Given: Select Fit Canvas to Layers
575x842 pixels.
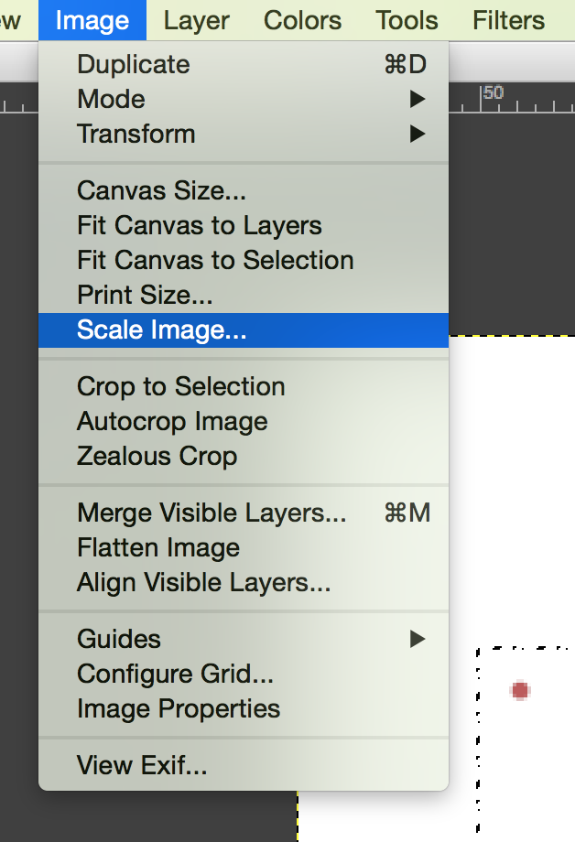Looking at the screenshot, I should pyautogui.click(x=244, y=225).
